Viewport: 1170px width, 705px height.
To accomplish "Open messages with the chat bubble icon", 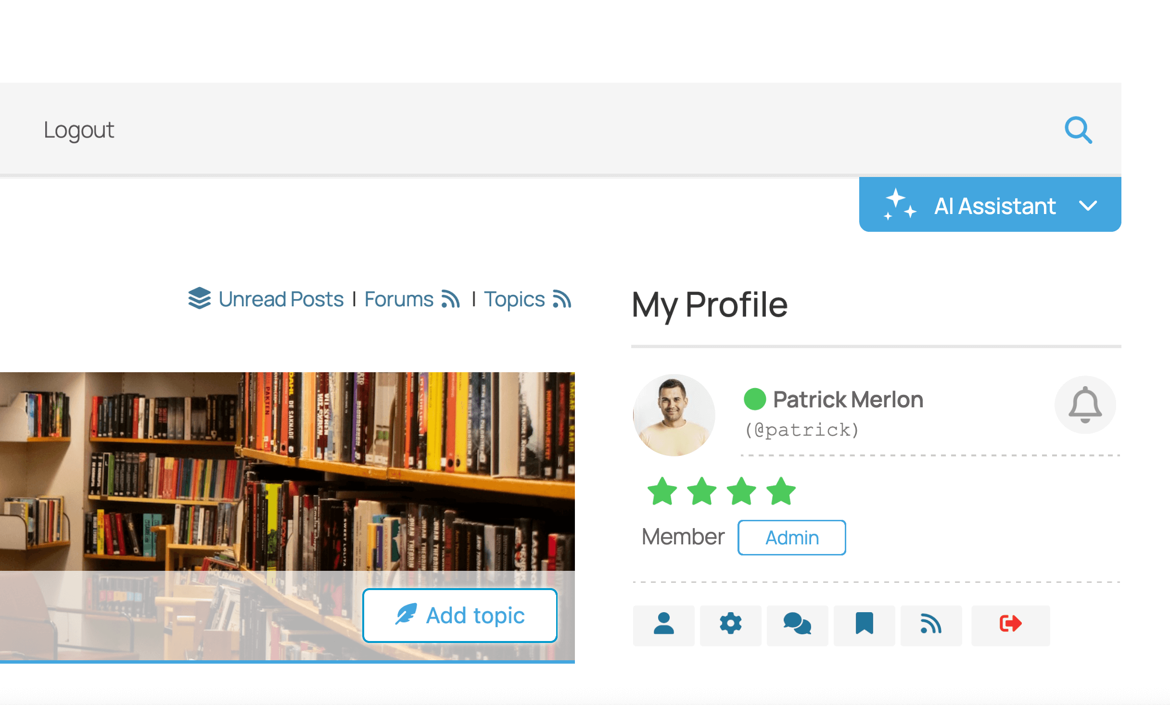I will (797, 625).
